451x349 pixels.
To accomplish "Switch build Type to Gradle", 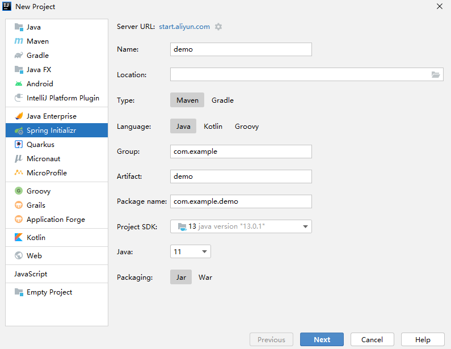I will (222, 100).
